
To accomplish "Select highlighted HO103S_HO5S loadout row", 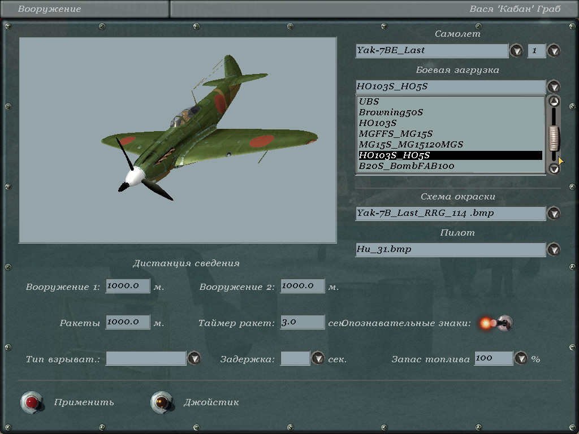I will 451,155.
